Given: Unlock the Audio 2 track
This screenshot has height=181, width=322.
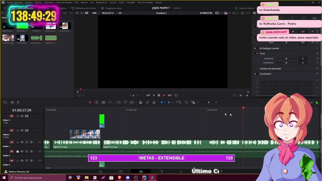Looking at the screenshot, I should coord(18,151).
